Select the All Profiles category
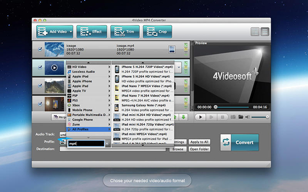This screenshot has height=192, width=308. (89, 130)
